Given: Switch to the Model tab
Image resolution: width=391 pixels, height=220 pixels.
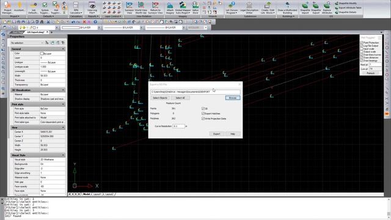Looking at the screenshot, I should coord(86,194).
